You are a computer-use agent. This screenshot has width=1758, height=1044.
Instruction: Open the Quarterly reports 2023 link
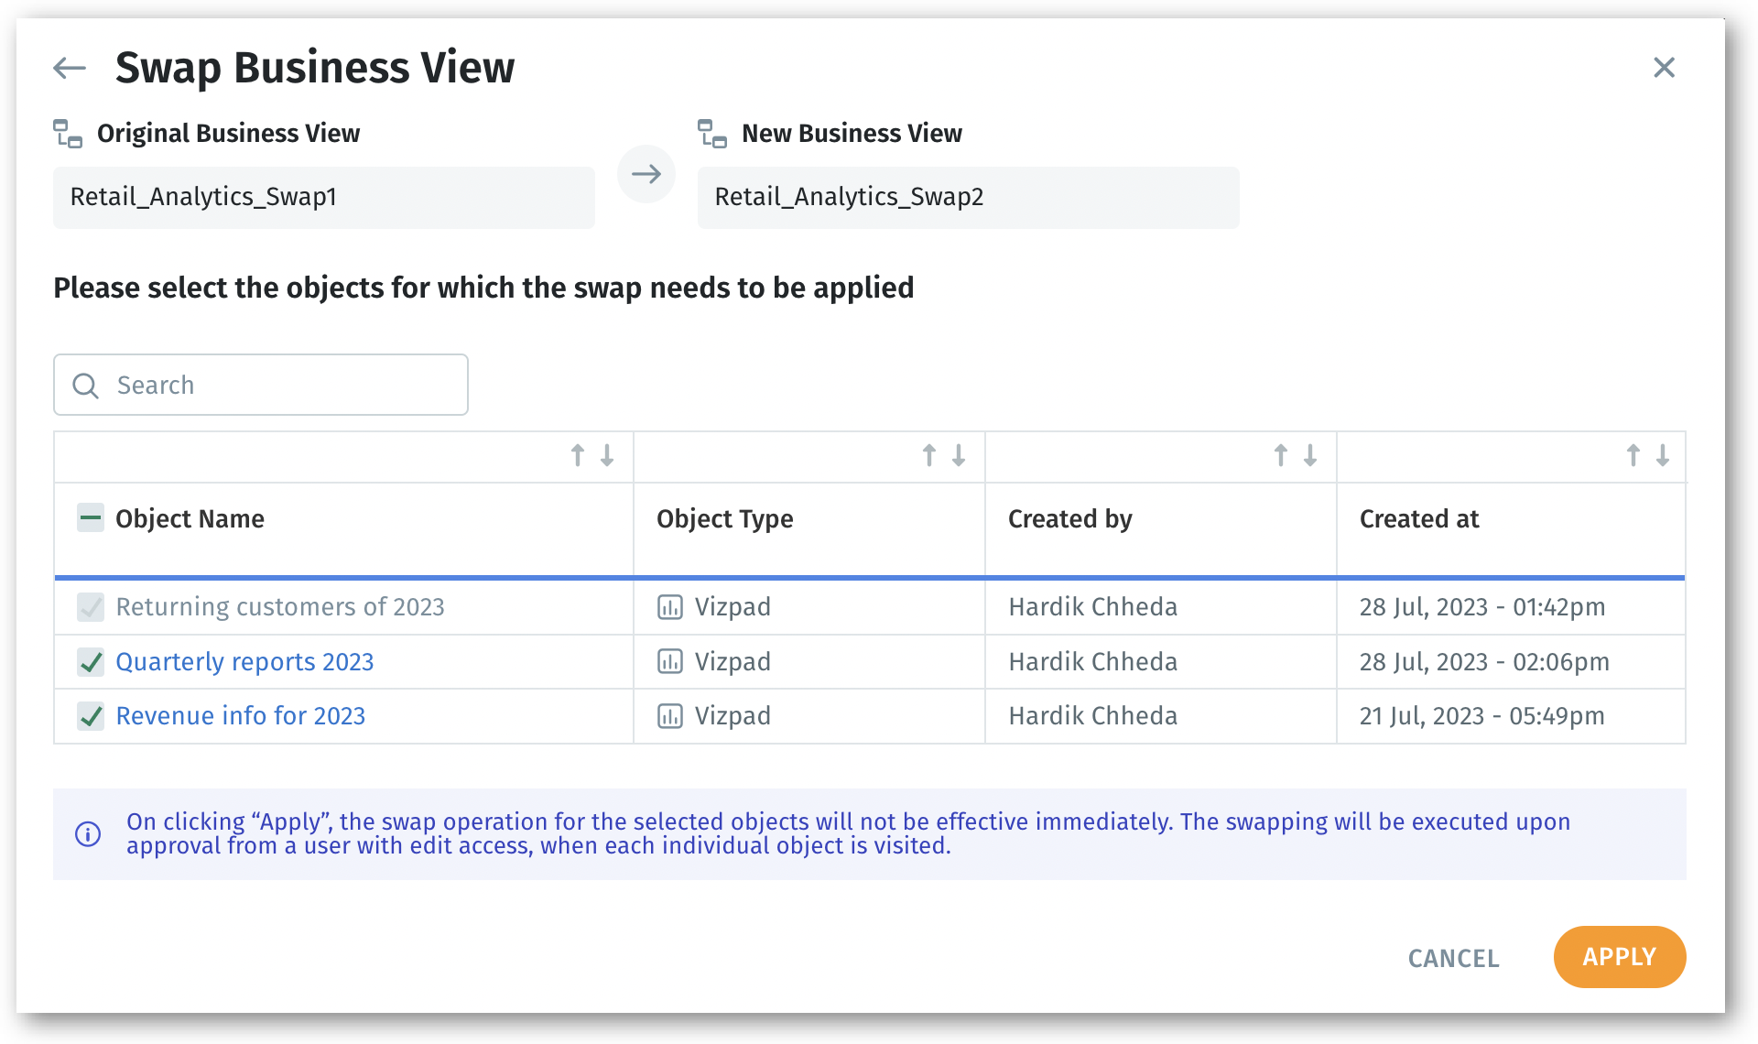[x=244, y=662]
